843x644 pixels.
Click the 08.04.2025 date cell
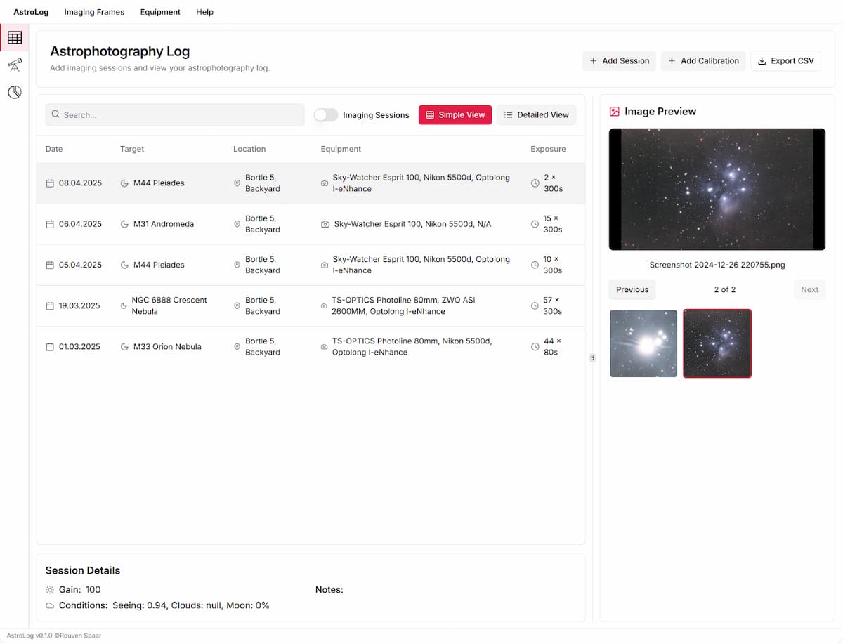[x=80, y=183]
